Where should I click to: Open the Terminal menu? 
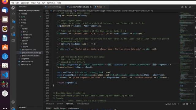point(51,3)
